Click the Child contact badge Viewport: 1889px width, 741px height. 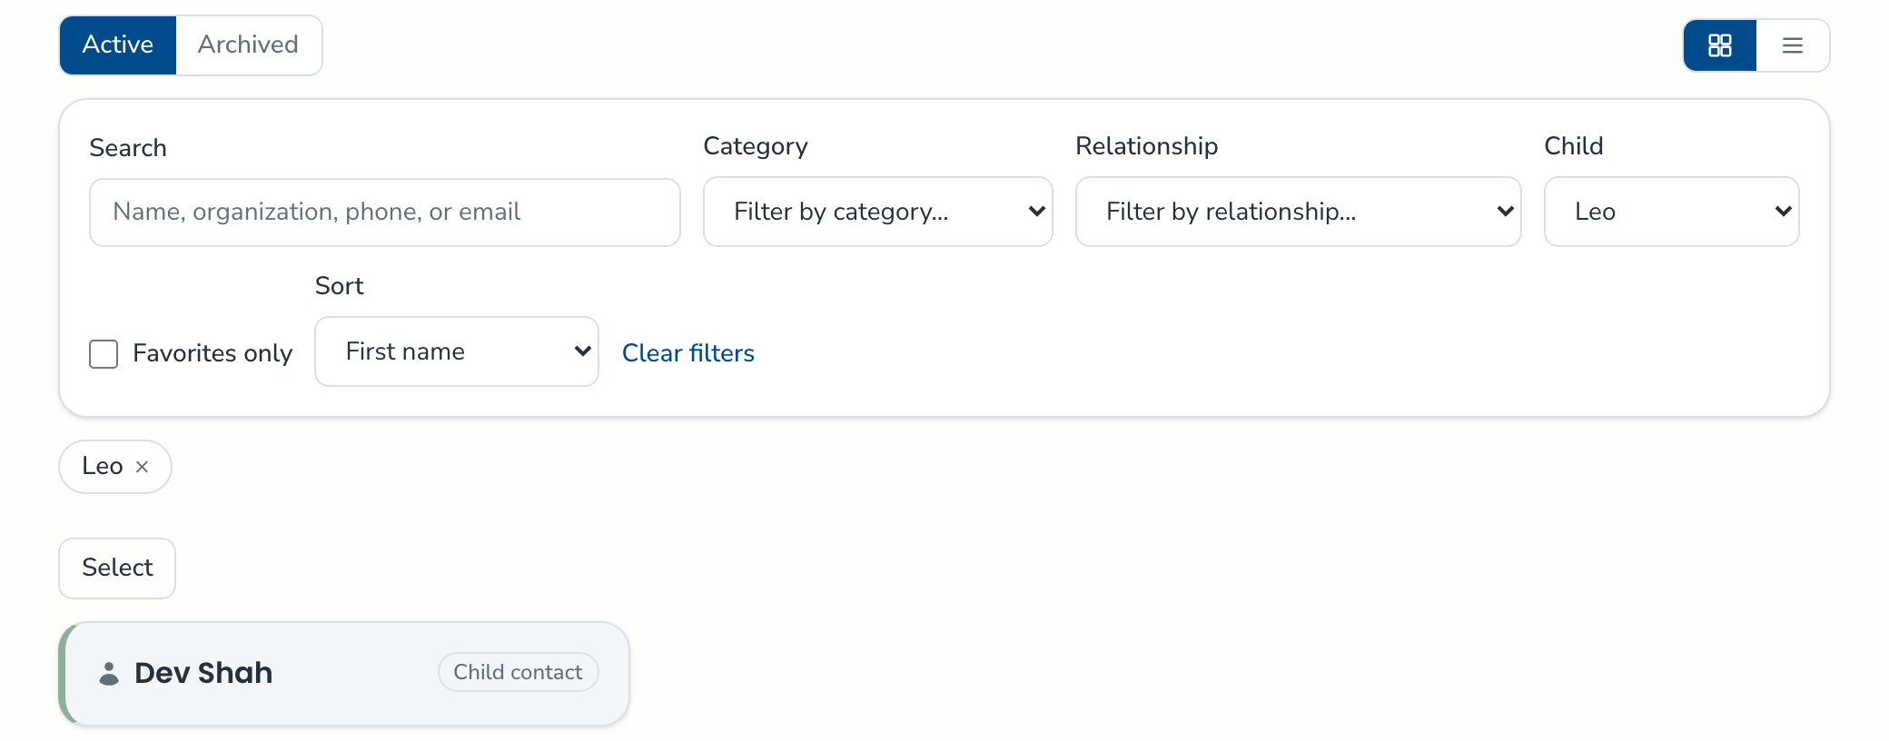[519, 672]
